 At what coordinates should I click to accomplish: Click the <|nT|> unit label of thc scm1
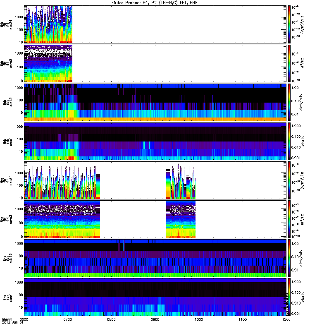pyautogui.click(x=303, y=297)
